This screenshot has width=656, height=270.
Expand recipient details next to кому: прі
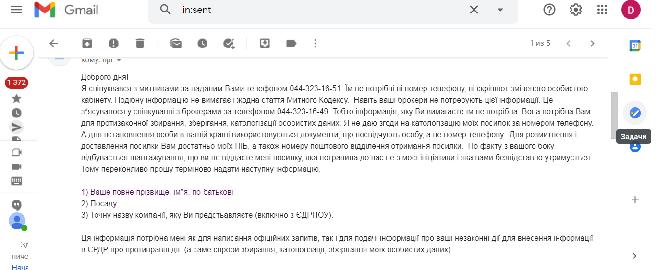(119, 60)
